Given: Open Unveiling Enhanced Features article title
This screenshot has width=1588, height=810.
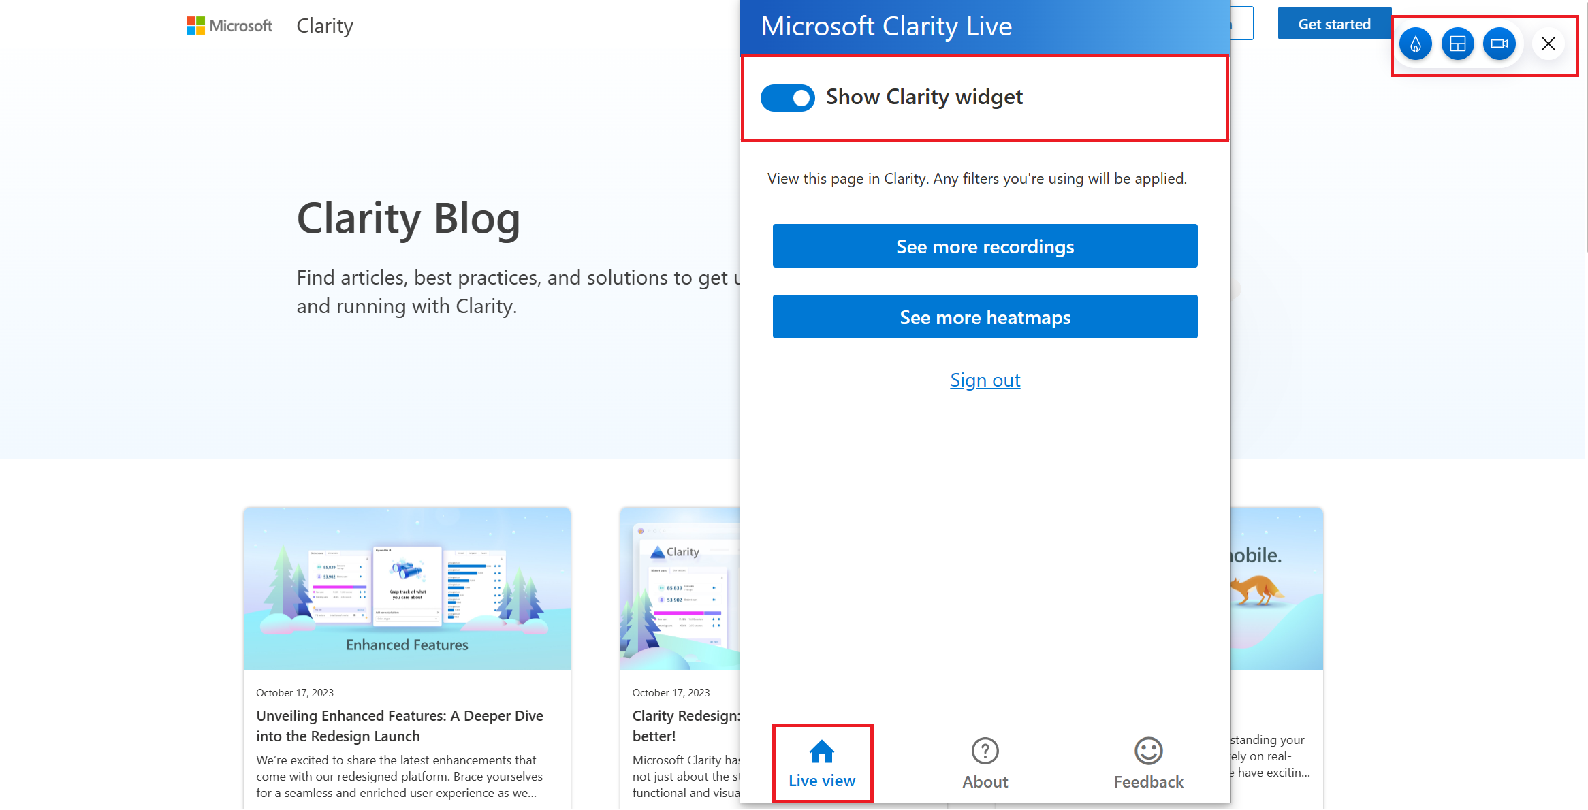Looking at the screenshot, I should tap(400, 726).
